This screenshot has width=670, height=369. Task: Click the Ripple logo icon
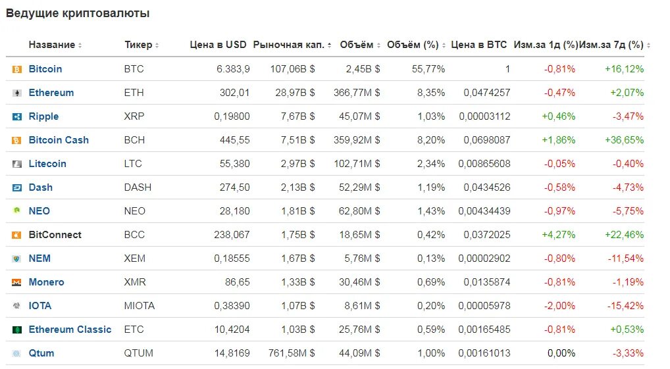click(16, 116)
